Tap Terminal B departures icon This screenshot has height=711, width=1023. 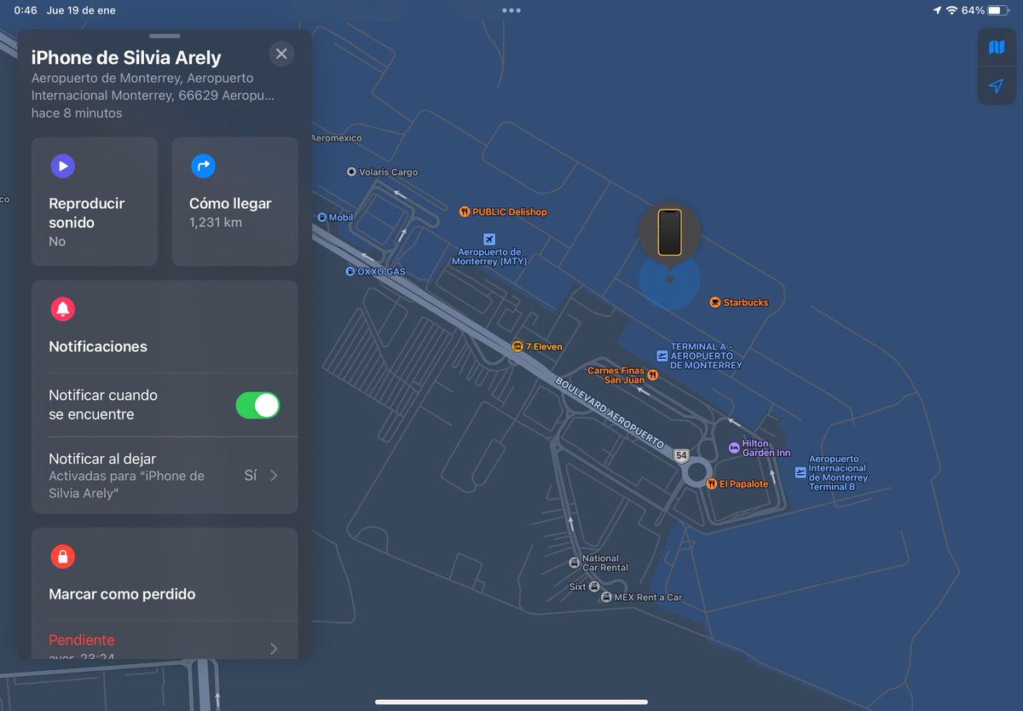coord(800,472)
